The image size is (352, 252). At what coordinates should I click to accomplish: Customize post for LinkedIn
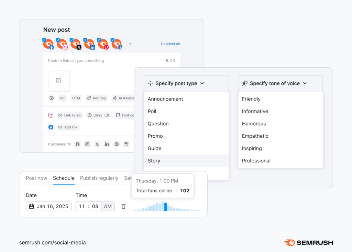[x=107, y=144]
